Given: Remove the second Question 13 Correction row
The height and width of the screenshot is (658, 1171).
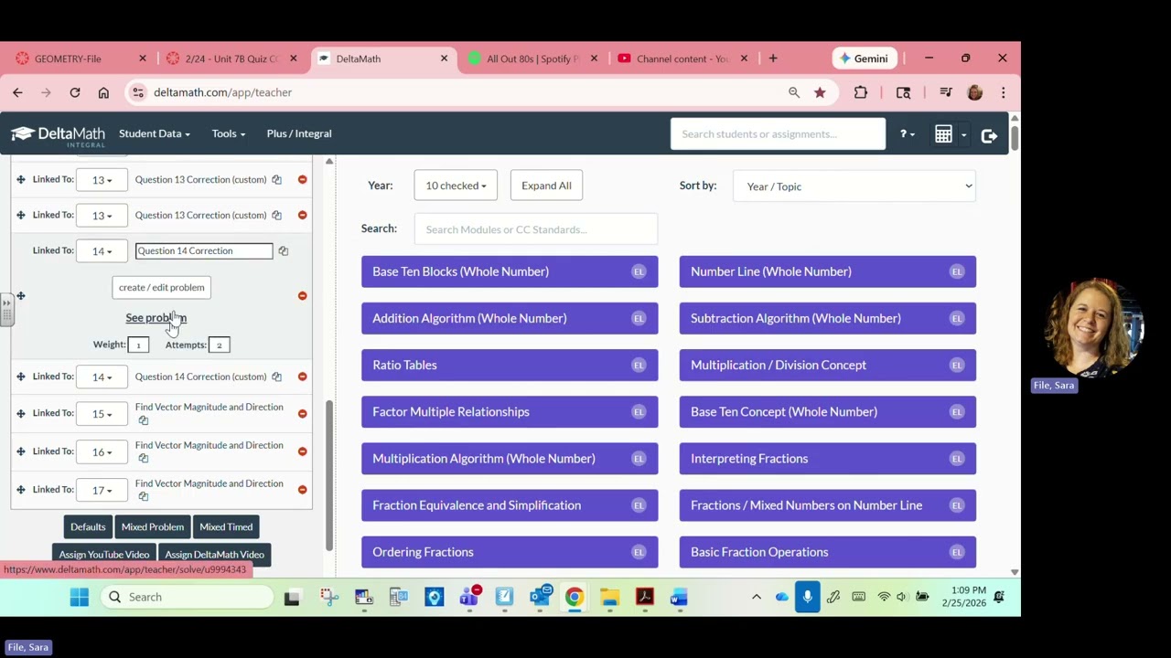Looking at the screenshot, I should (x=302, y=216).
